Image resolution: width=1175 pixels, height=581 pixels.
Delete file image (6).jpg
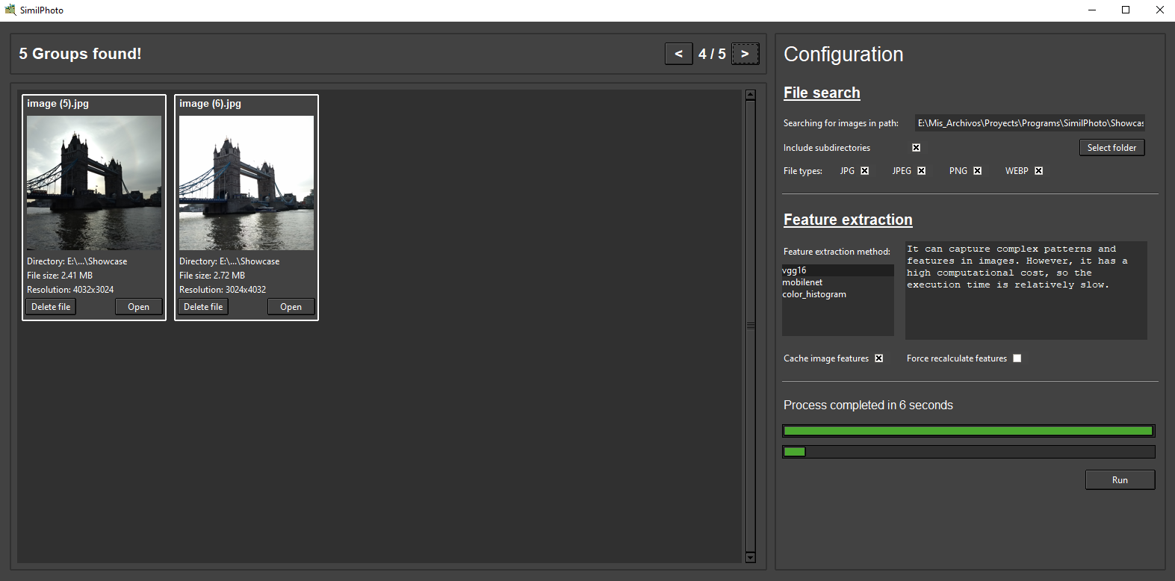click(203, 307)
